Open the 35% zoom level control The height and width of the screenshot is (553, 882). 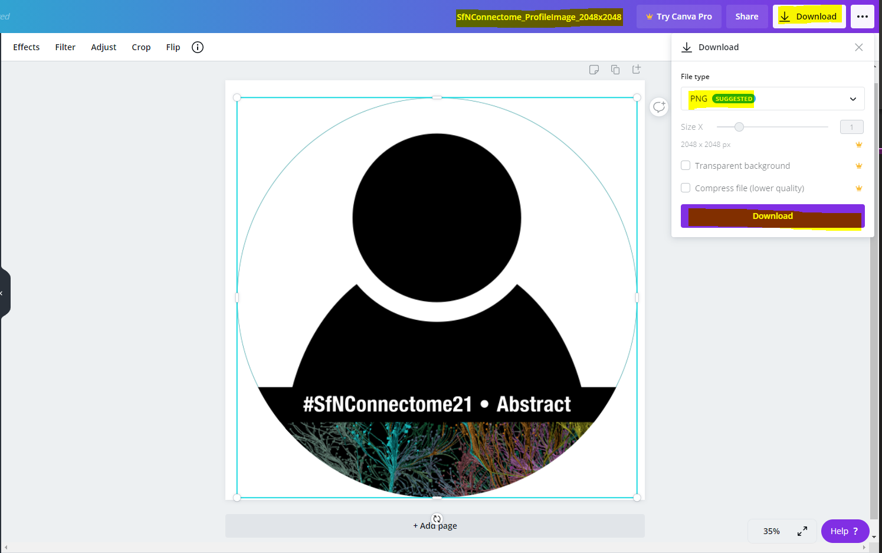click(x=772, y=531)
